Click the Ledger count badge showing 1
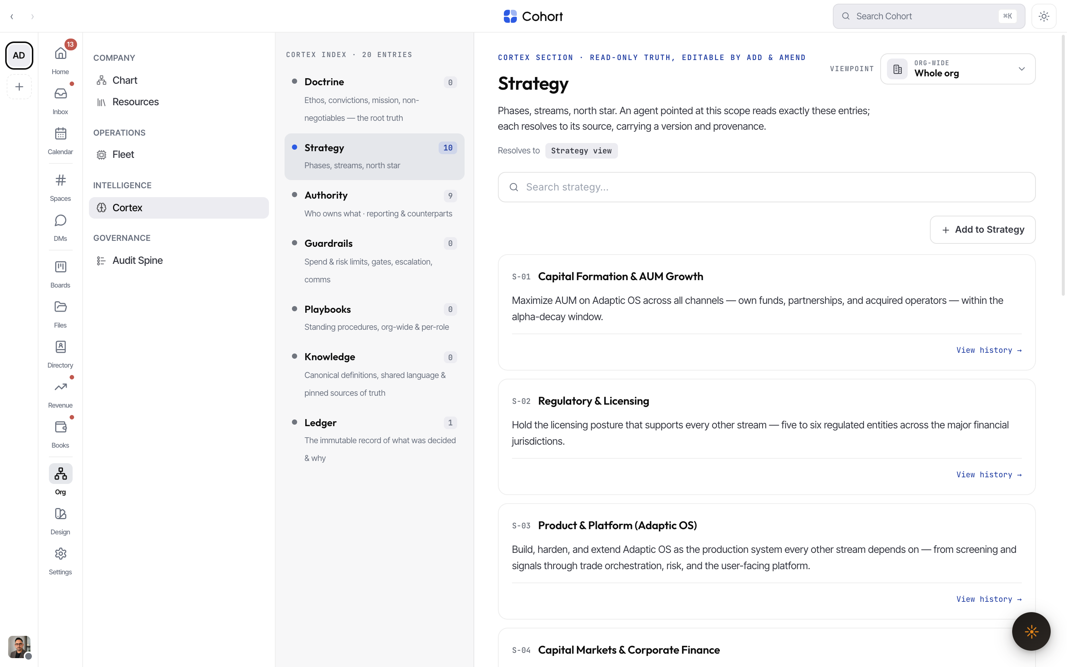1067x667 pixels. tap(450, 422)
